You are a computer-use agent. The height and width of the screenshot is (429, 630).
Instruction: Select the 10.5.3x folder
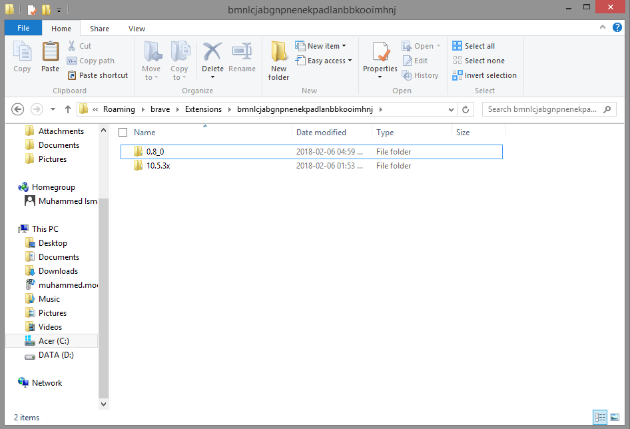[312, 166]
